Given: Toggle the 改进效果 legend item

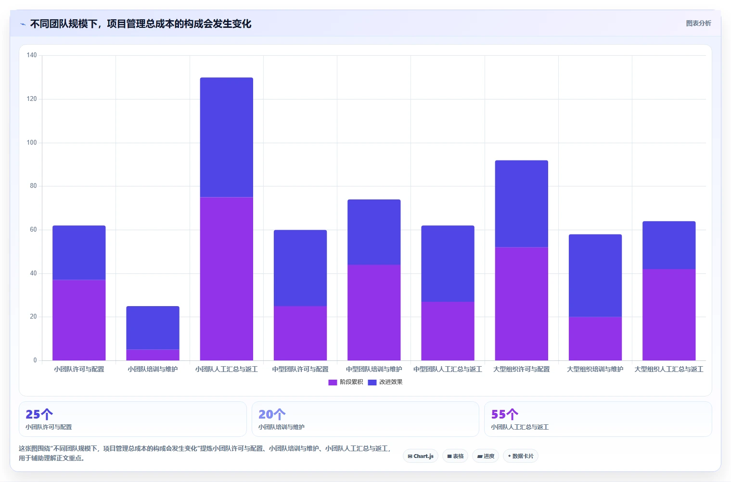Looking at the screenshot, I should [385, 382].
